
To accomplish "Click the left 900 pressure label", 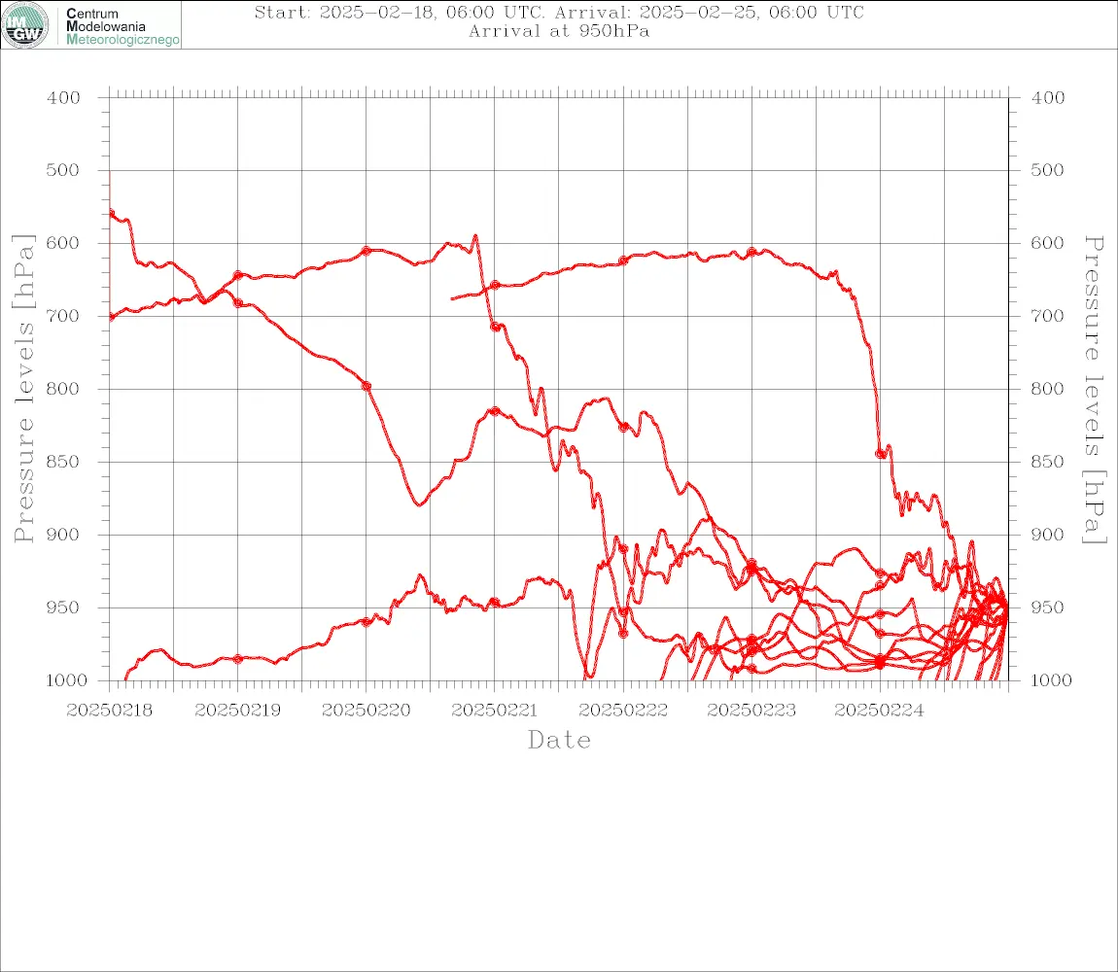I will tap(63, 535).
